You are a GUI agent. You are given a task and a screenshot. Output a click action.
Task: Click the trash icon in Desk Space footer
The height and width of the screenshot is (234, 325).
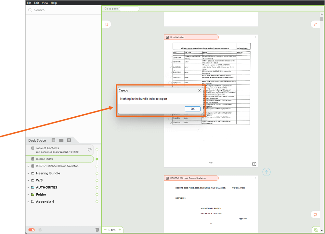pyautogui.click(x=97, y=229)
